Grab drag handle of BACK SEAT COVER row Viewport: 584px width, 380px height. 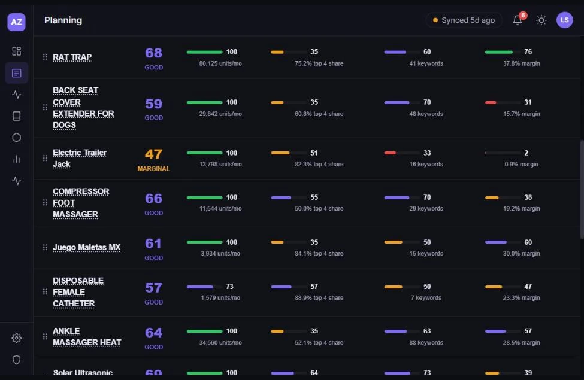[45, 107]
